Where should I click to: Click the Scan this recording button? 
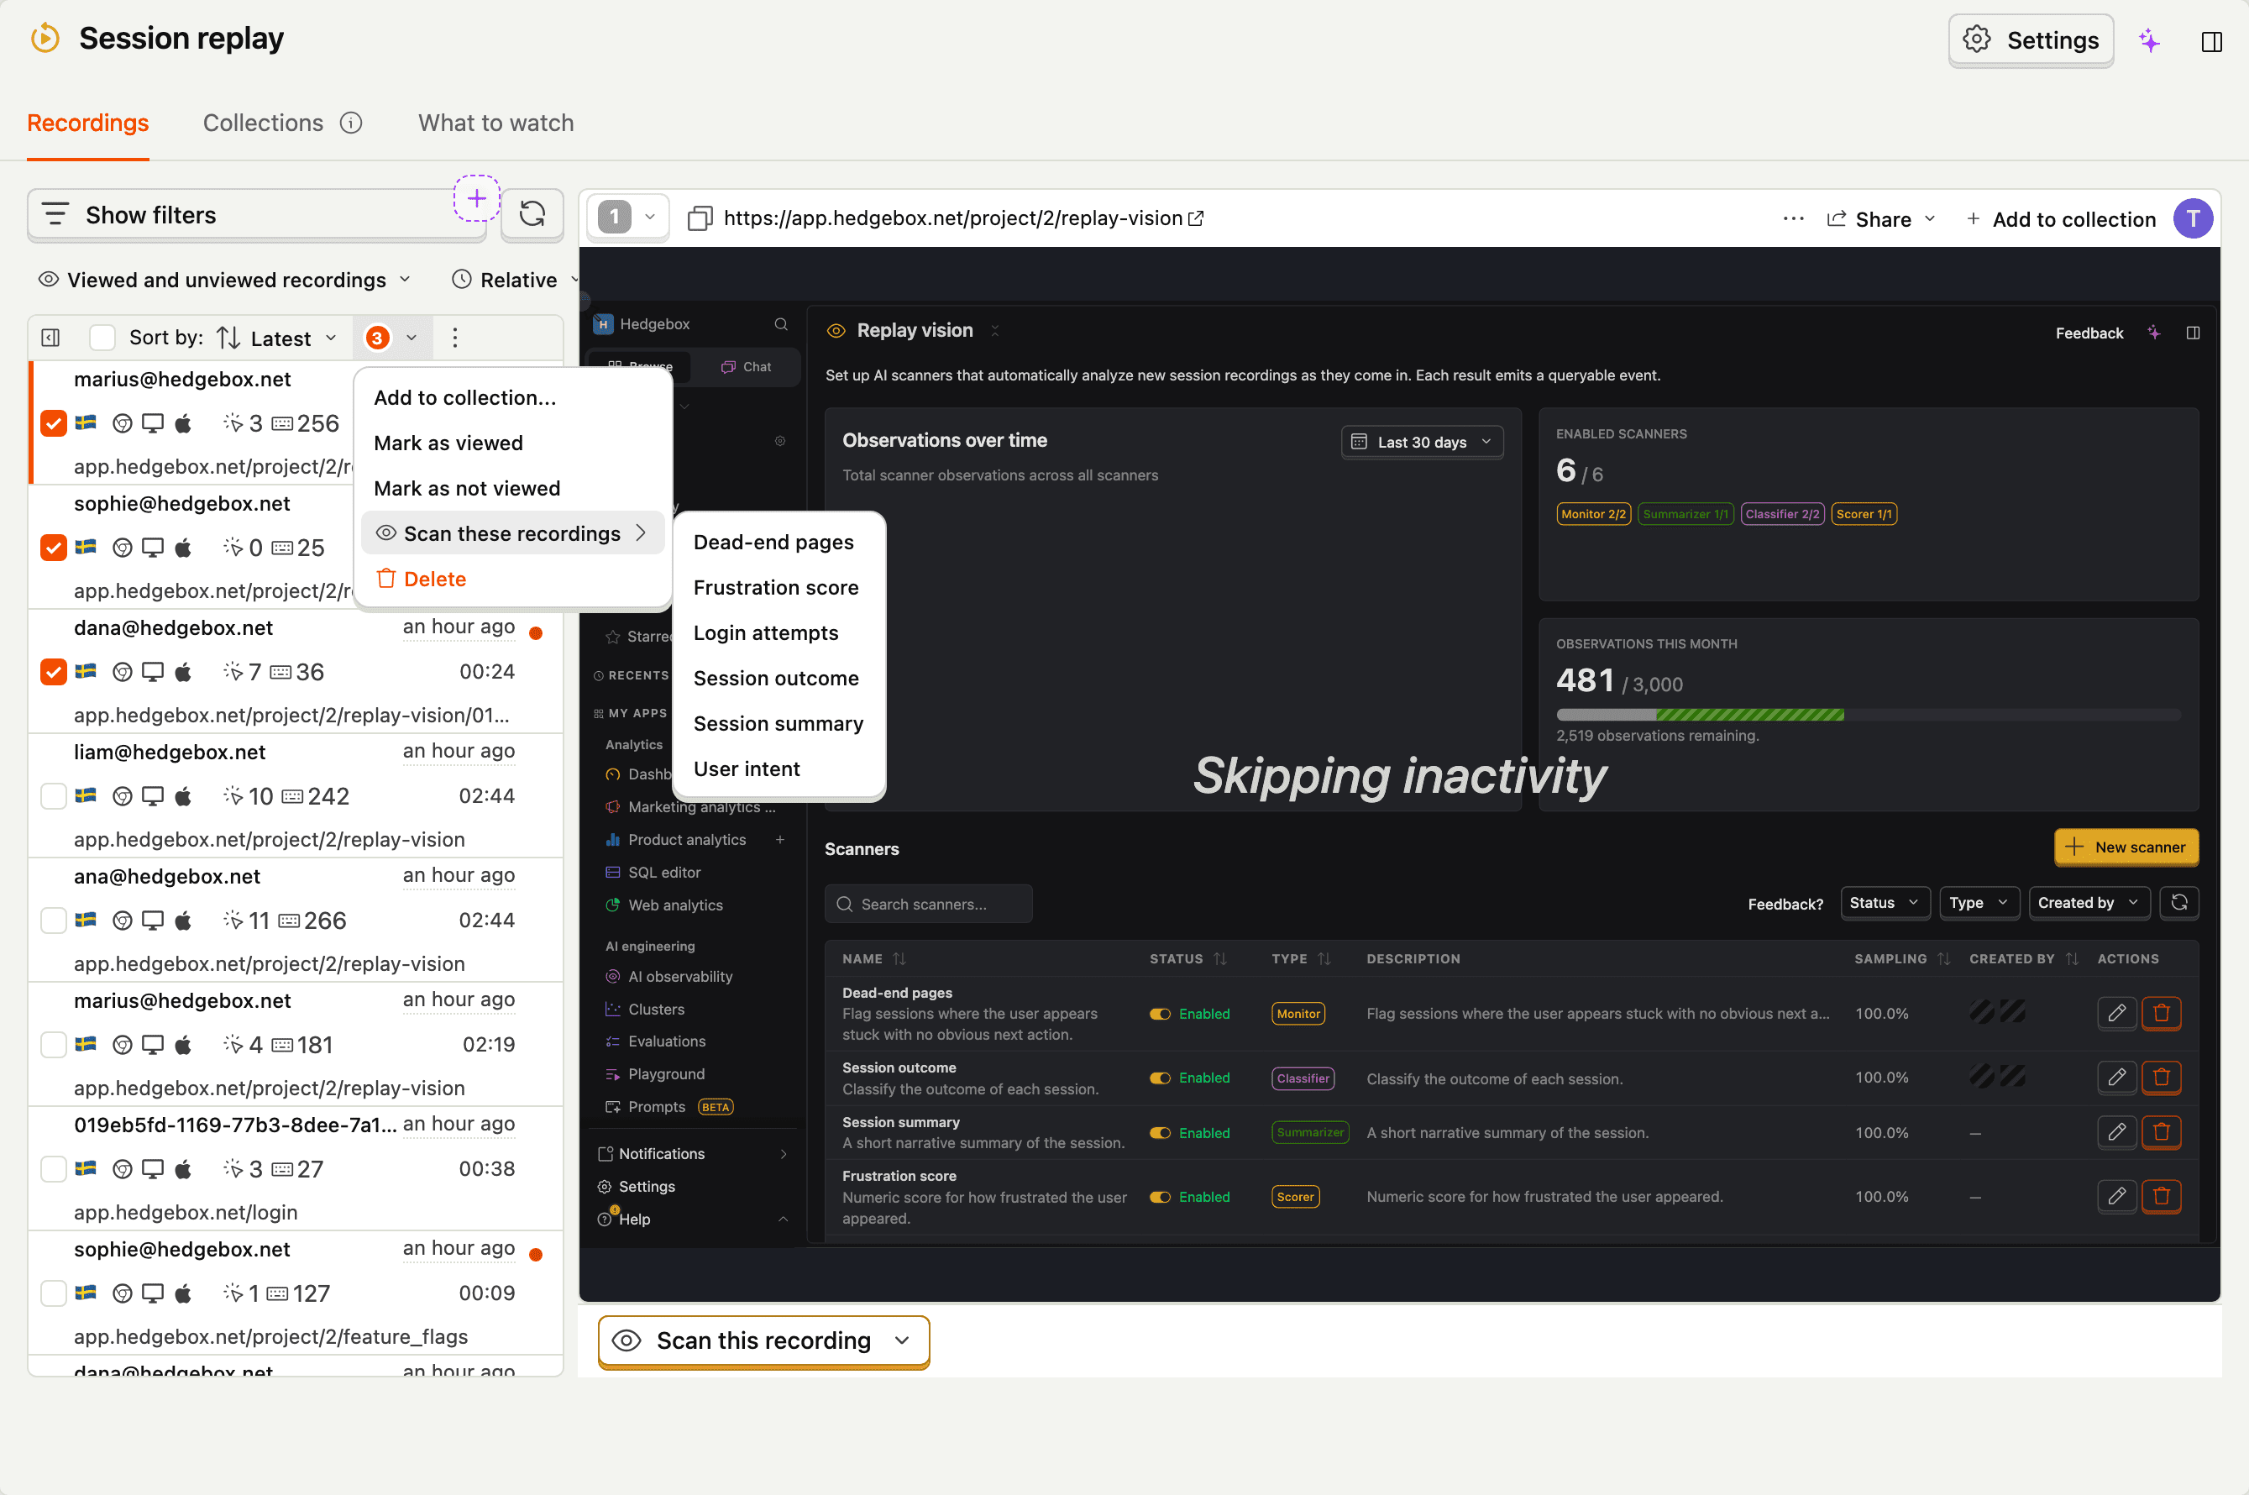(x=763, y=1340)
